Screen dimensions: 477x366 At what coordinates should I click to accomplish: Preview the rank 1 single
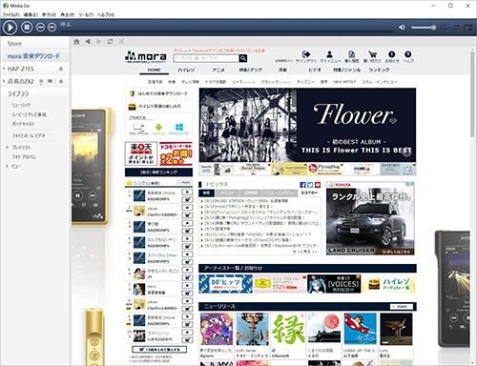[187, 193]
